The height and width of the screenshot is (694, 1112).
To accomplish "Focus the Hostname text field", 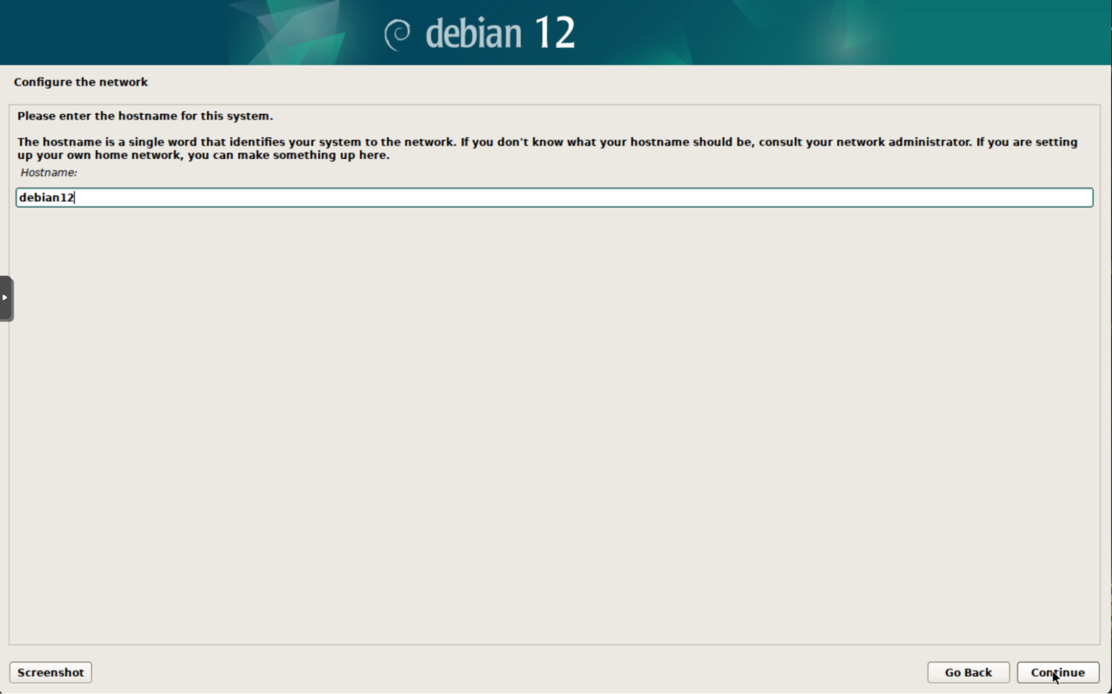I will click(554, 197).
